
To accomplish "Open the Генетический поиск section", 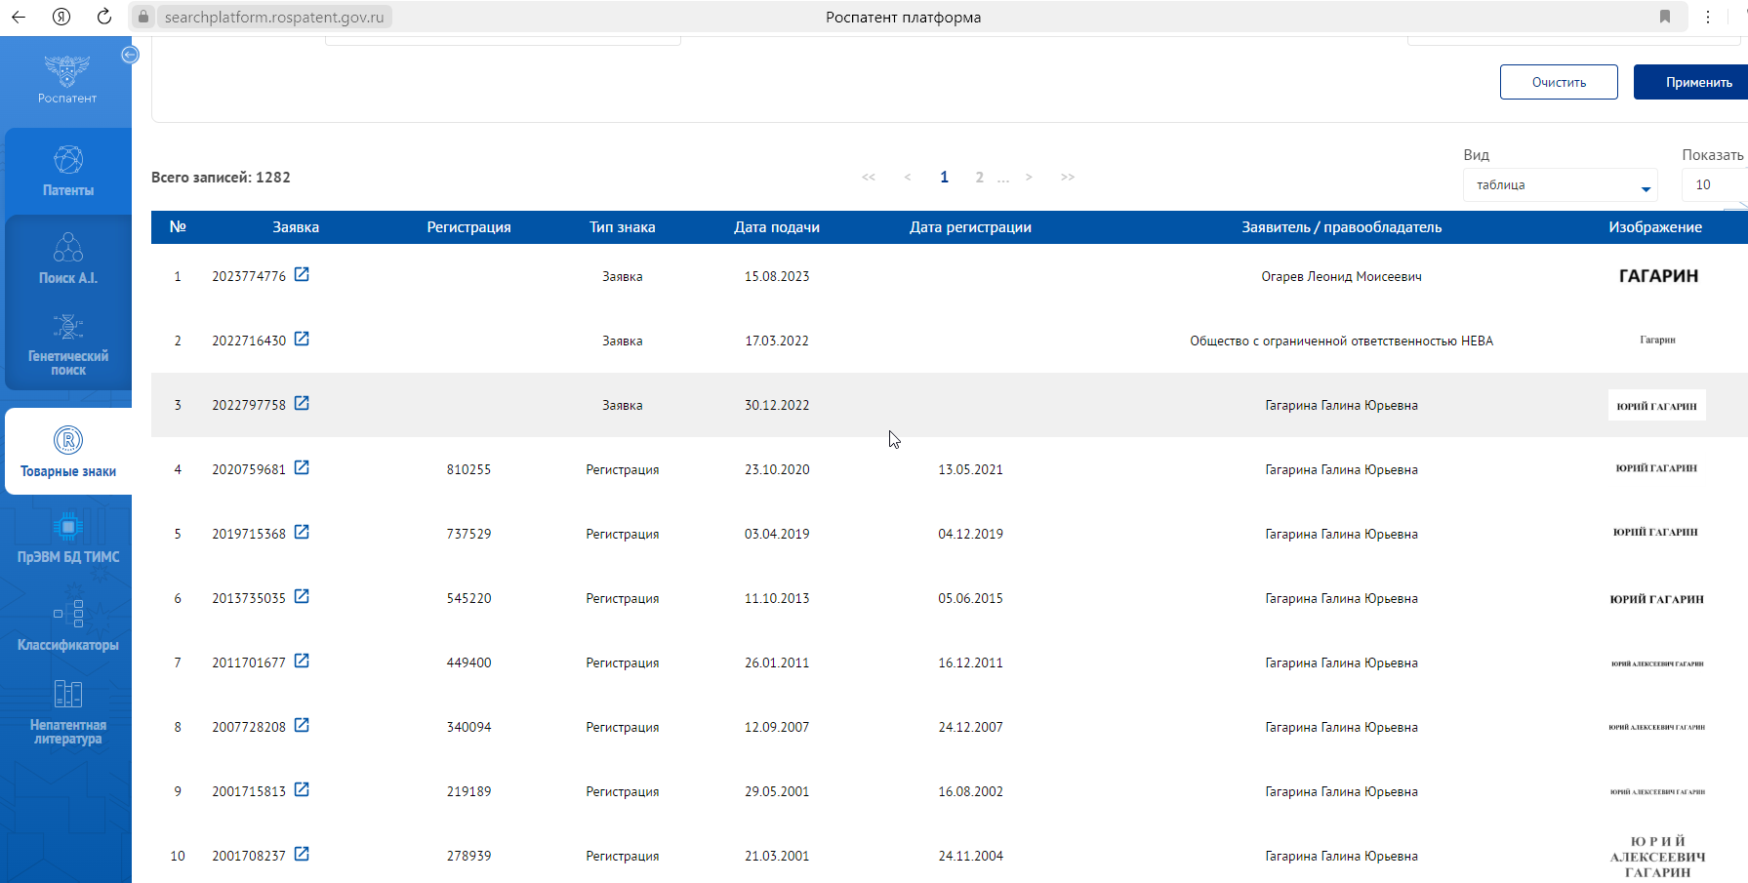I will pyautogui.click(x=68, y=344).
